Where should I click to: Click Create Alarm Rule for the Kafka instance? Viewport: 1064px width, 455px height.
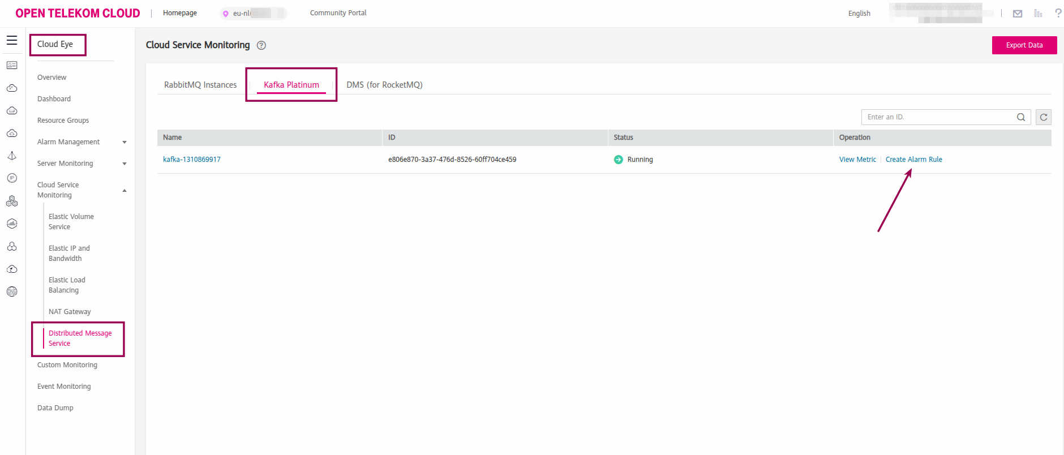(913, 160)
